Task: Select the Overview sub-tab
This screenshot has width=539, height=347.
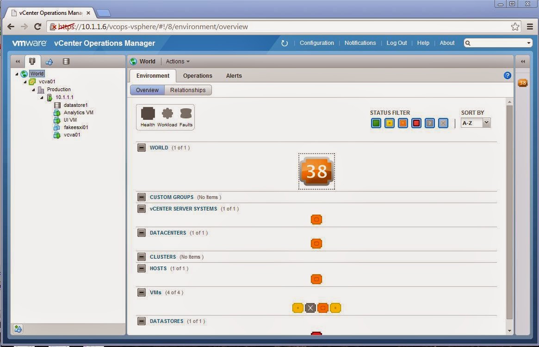Action: point(147,90)
